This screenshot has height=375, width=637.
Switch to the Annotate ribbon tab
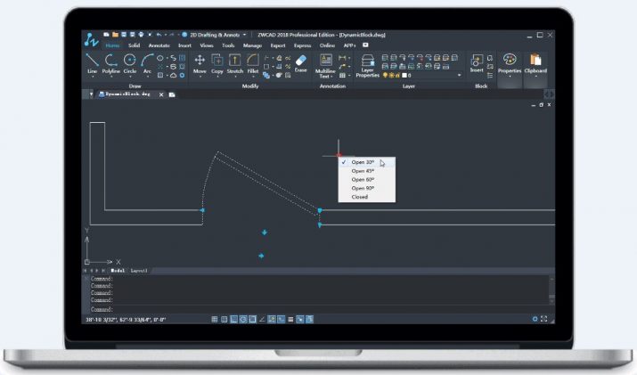[159, 45]
